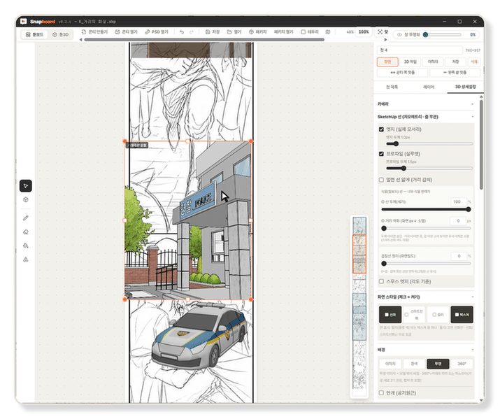
Task: Select 360° background option
Action: point(462,364)
